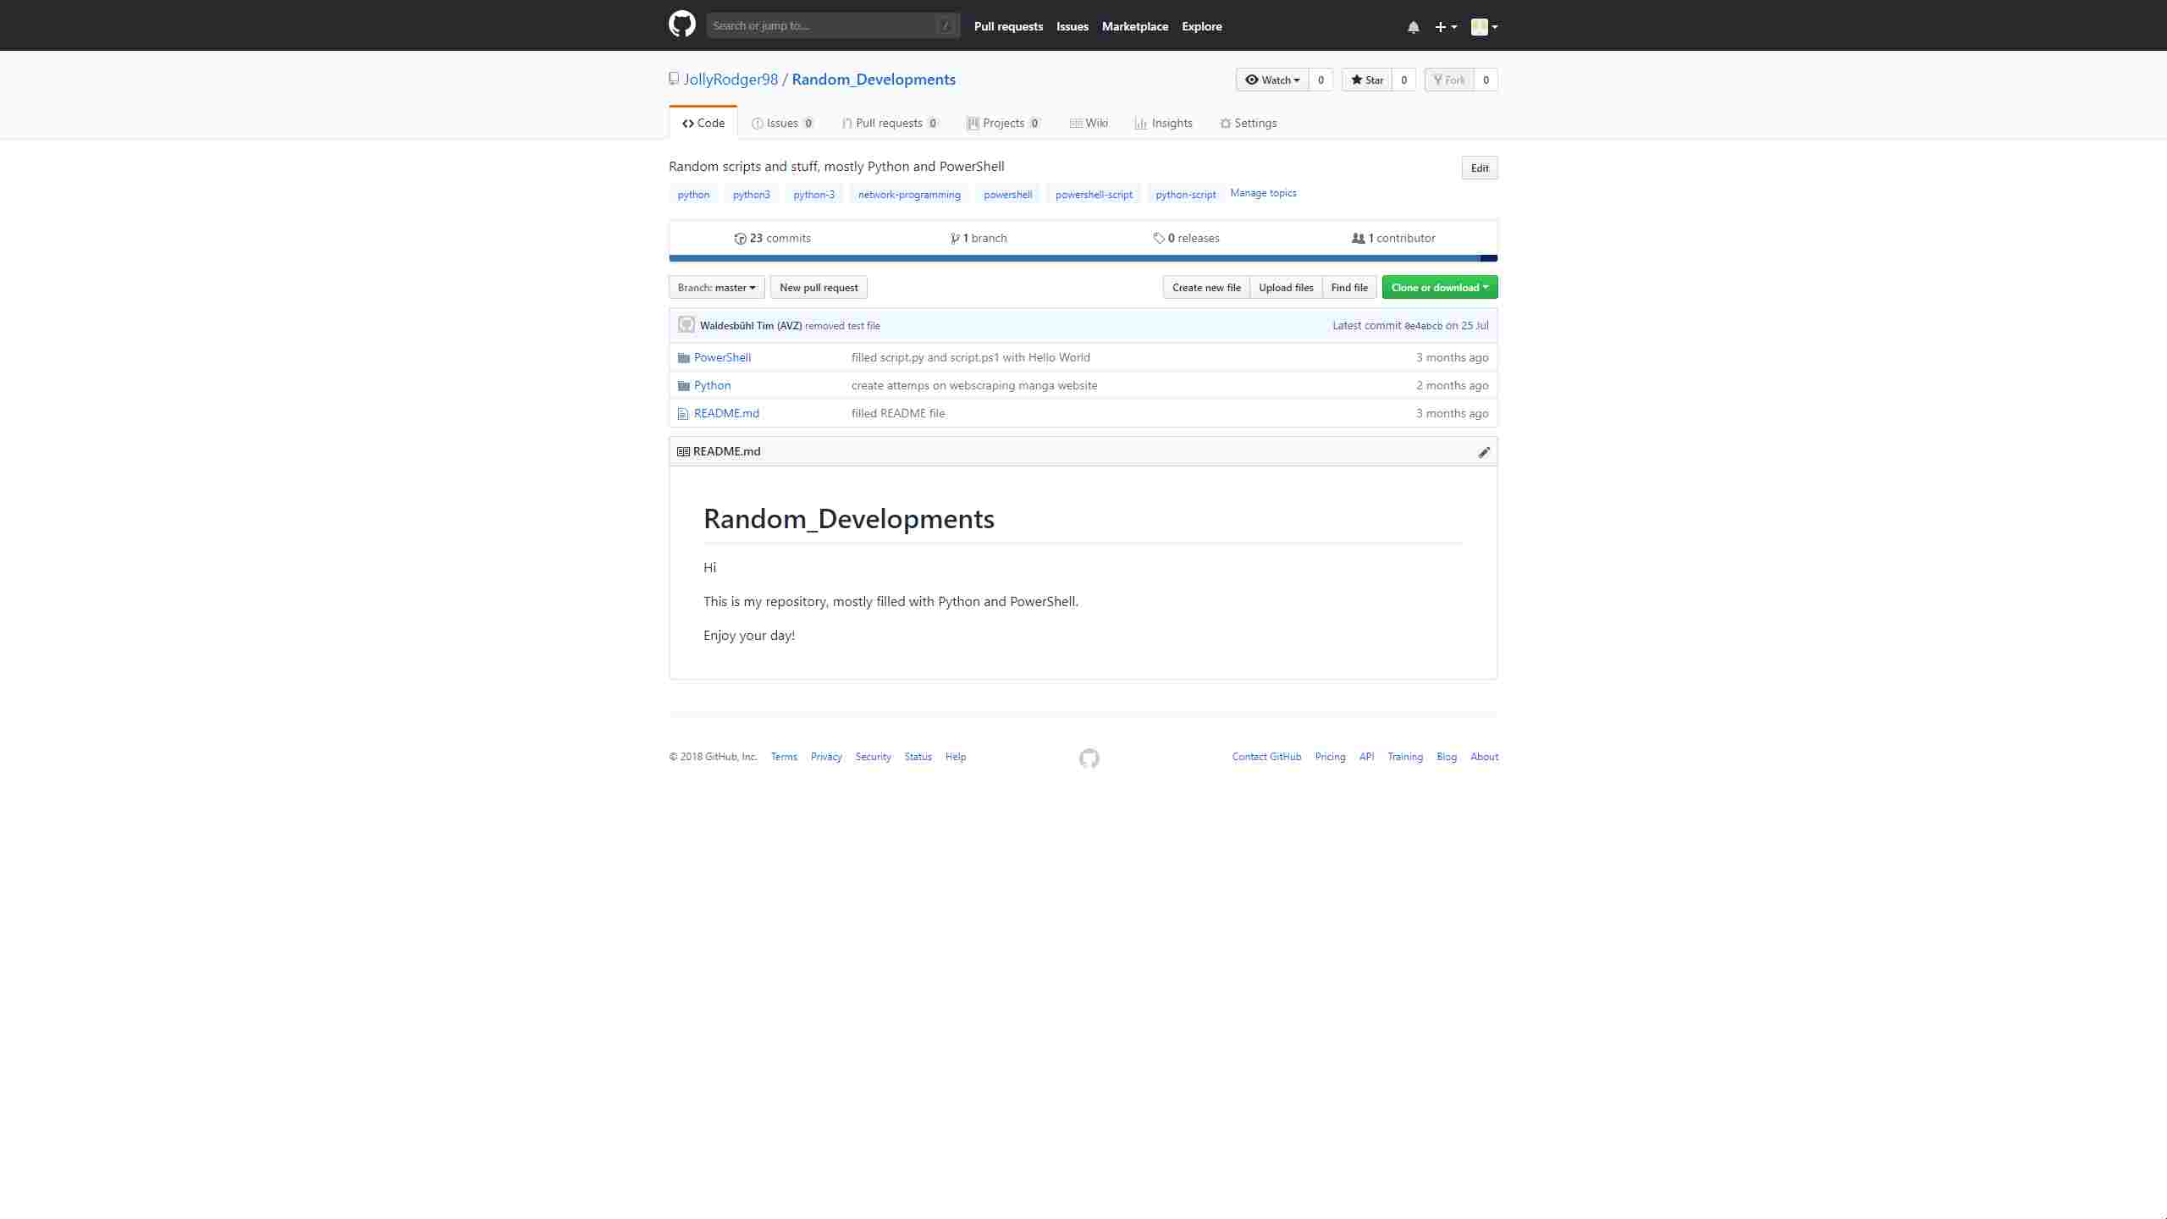Click the fork count next to Fork

point(1486,80)
